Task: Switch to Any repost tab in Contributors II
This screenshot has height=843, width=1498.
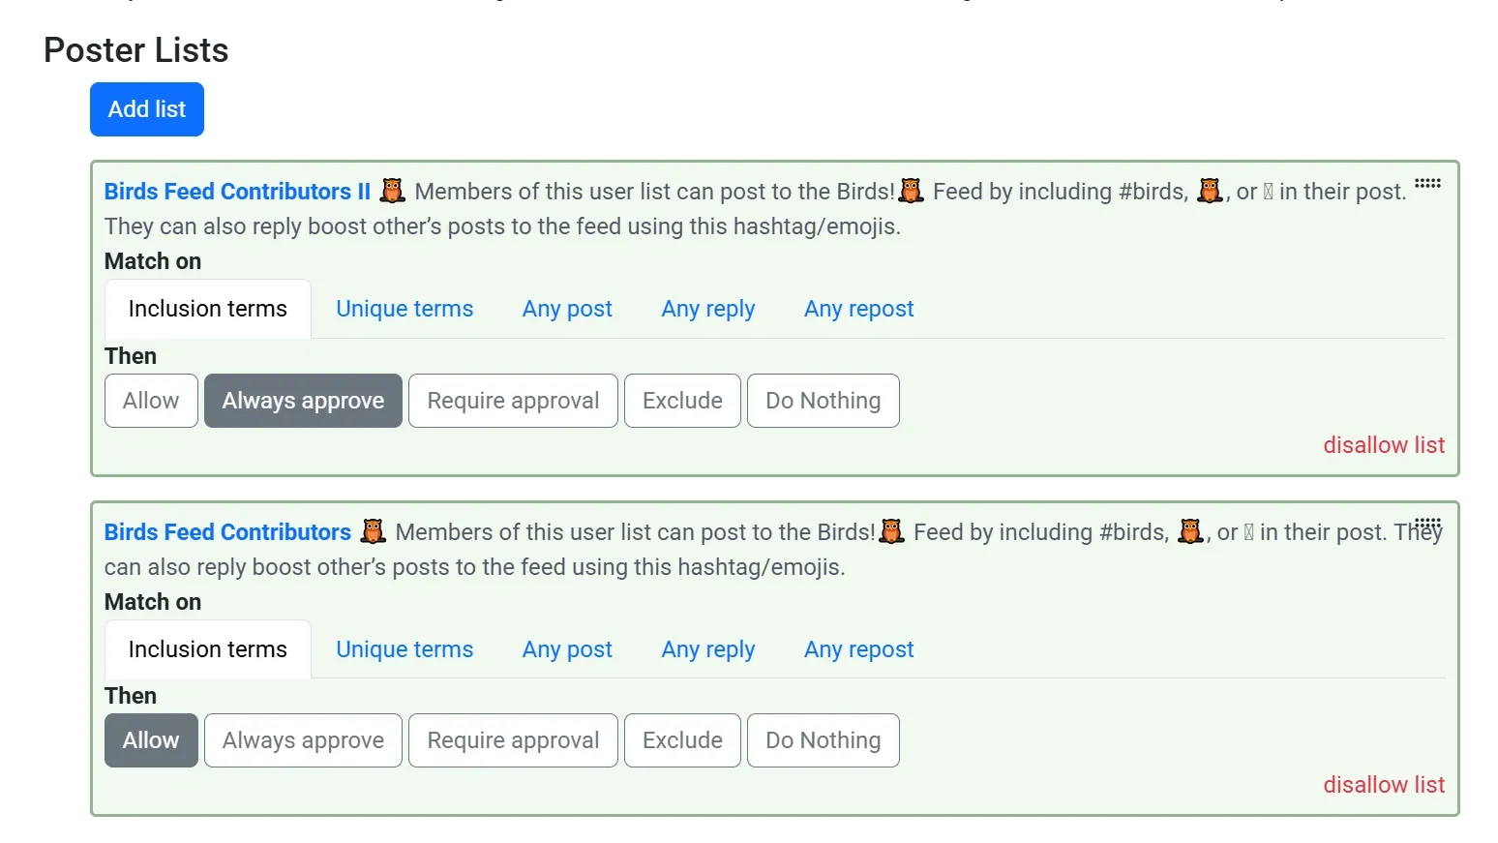Action: tap(858, 309)
